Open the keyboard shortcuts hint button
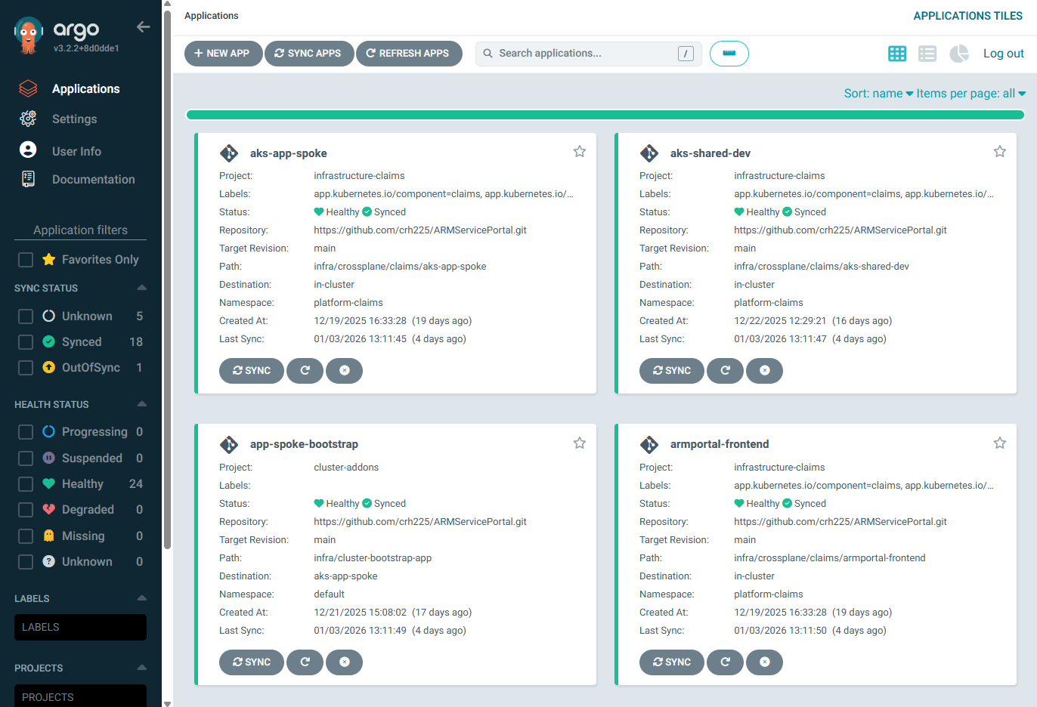The width and height of the screenshot is (1037, 707). pyautogui.click(x=729, y=53)
